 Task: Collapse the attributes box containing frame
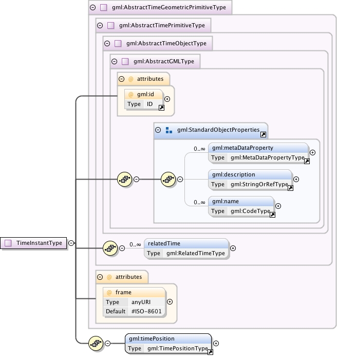(x=100, y=277)
